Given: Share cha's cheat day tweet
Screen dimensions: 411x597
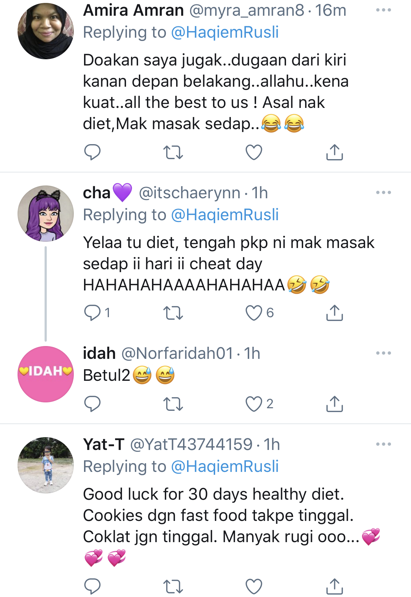Looking at the screenshot, I should [x=334, y=313].
